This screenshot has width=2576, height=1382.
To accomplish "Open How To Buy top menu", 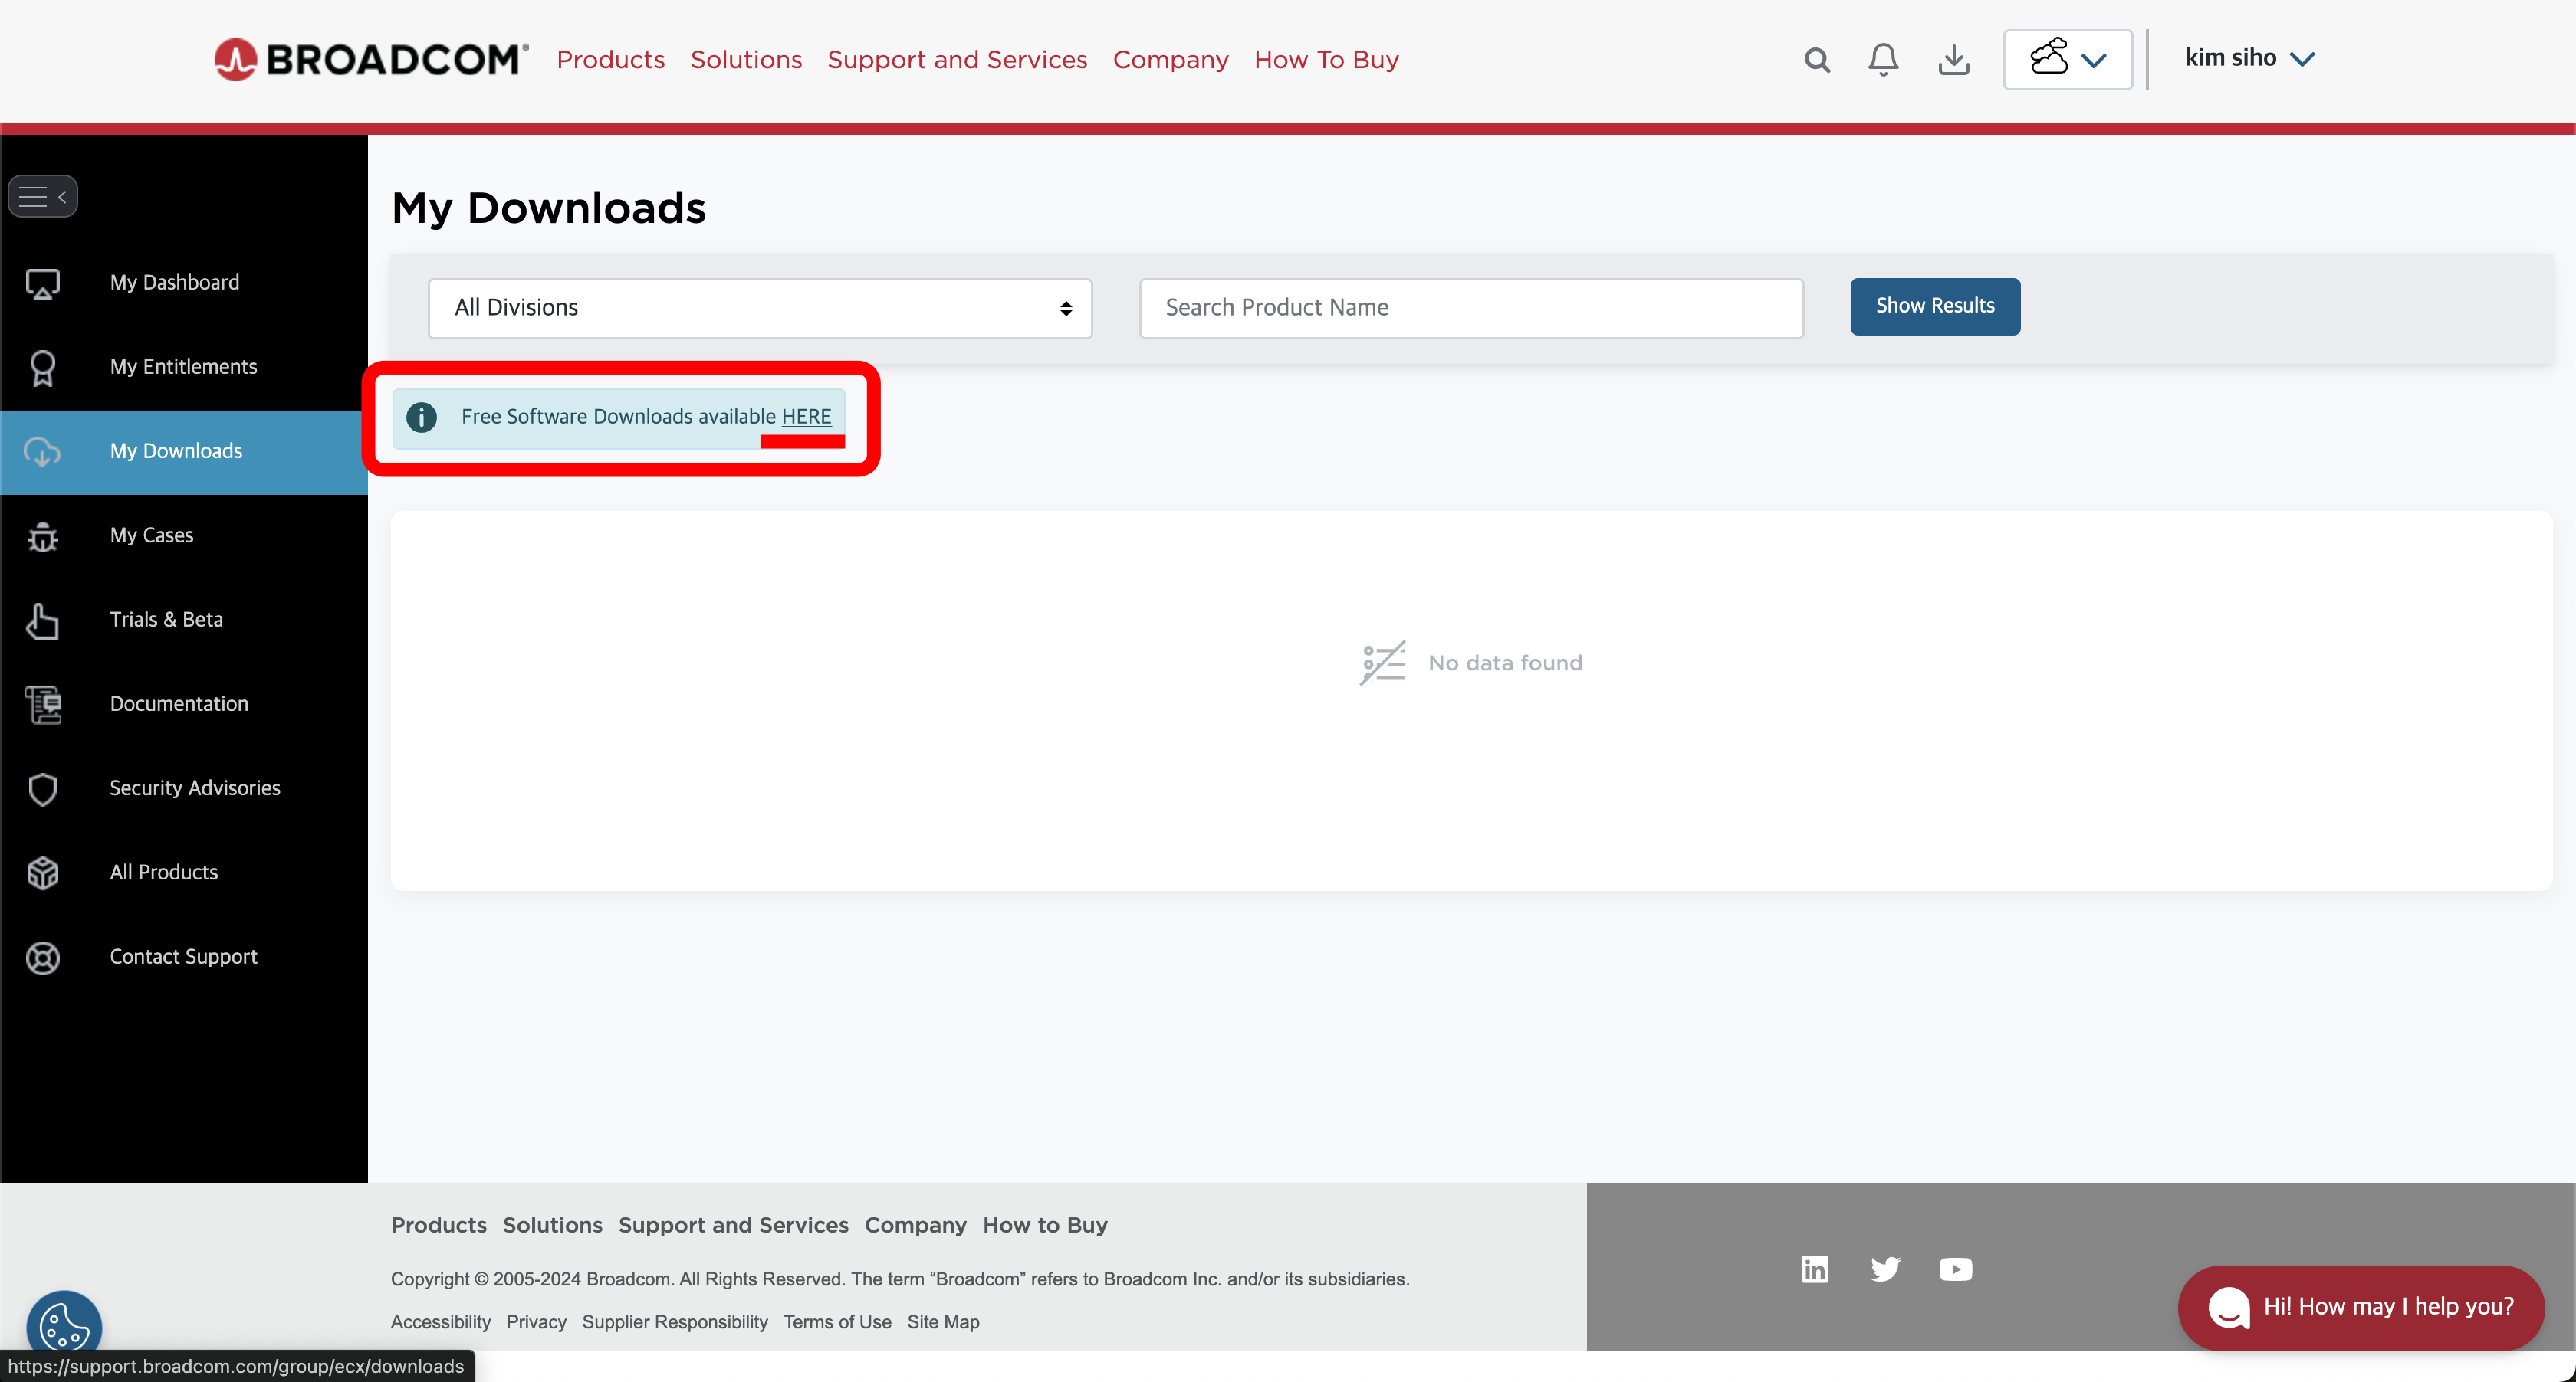I will pos(1326,60).
